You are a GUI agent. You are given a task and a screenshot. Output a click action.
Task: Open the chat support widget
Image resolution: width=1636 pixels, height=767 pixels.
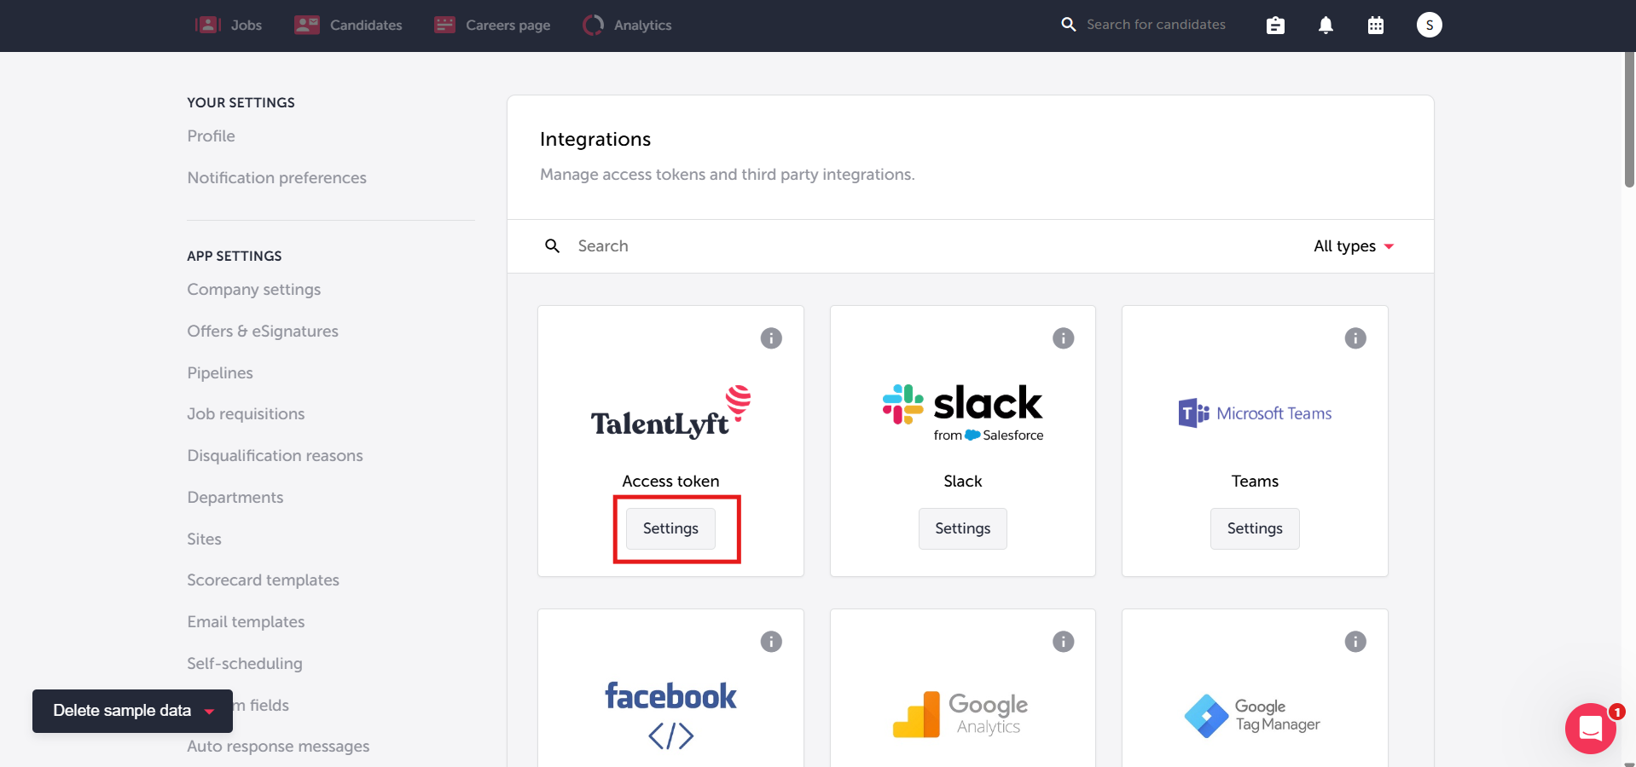pos(1591,729)
